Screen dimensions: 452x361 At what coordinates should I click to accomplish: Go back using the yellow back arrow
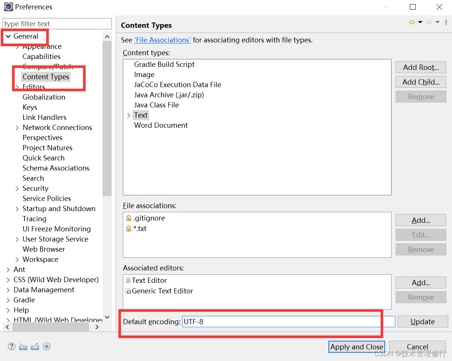point(412,23)
